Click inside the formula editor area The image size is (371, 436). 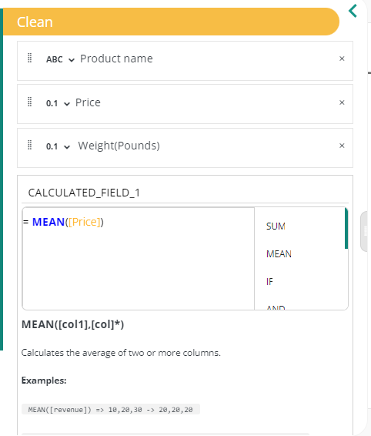tap(138, 259)
